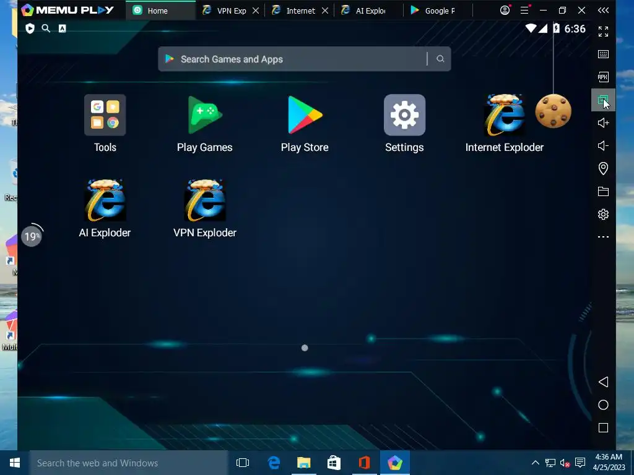Show more sidebar options (three dots)
The width and height of the screenshot is (634, 475).
coord(603,237)
